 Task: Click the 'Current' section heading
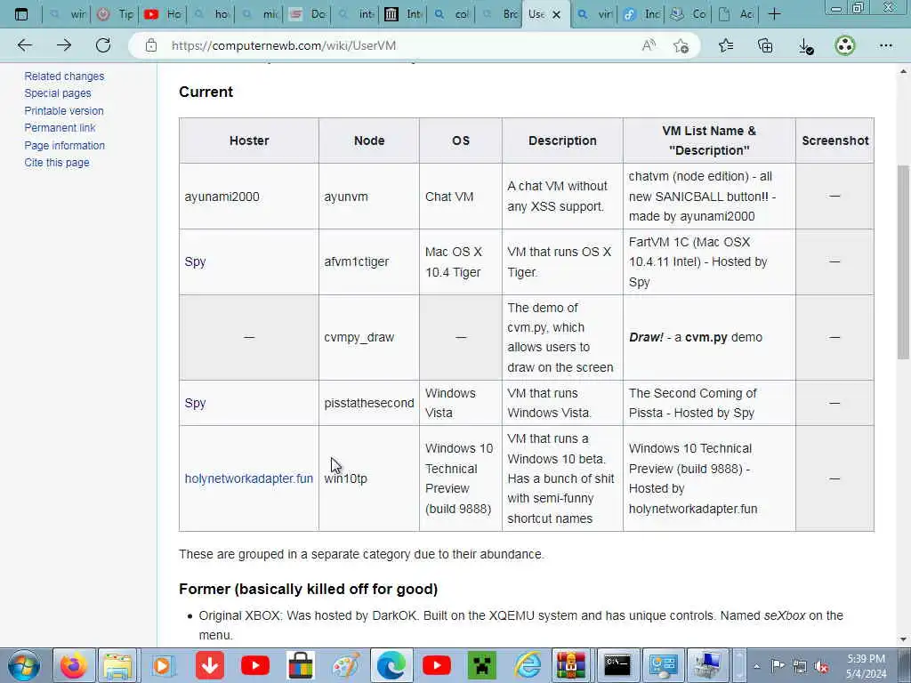tap(206, 92)
